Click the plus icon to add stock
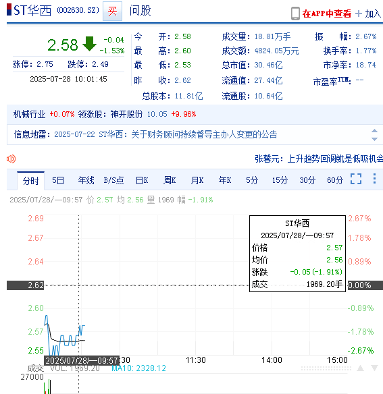The height and width of the screenshot is (394, 383). click(x=359, y=13)
